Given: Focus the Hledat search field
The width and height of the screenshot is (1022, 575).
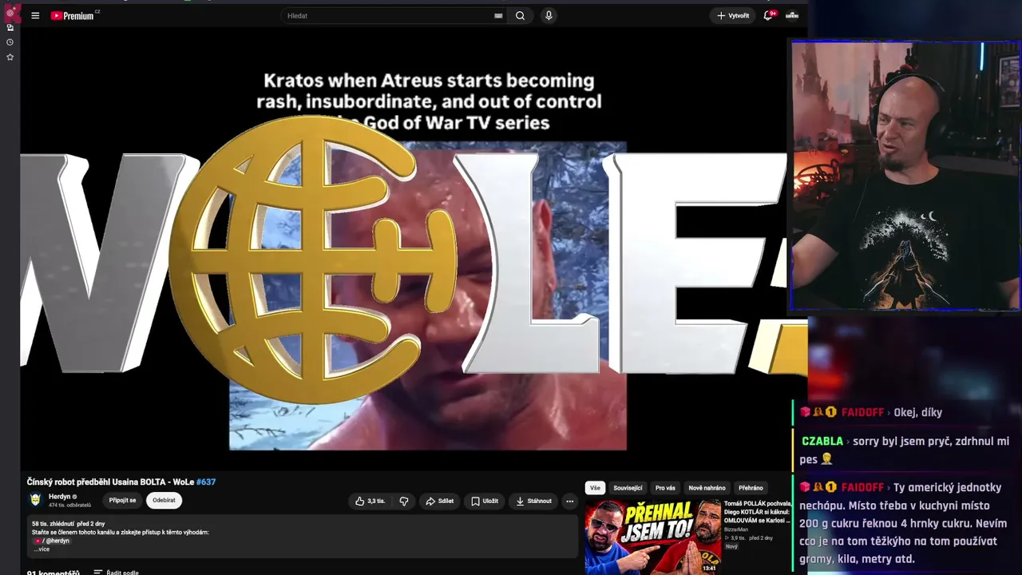Looking at the screenshot, I should (390, 15).
